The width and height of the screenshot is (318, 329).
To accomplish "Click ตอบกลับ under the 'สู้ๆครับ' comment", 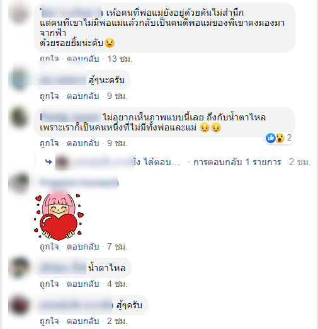I will coord(83,321).
